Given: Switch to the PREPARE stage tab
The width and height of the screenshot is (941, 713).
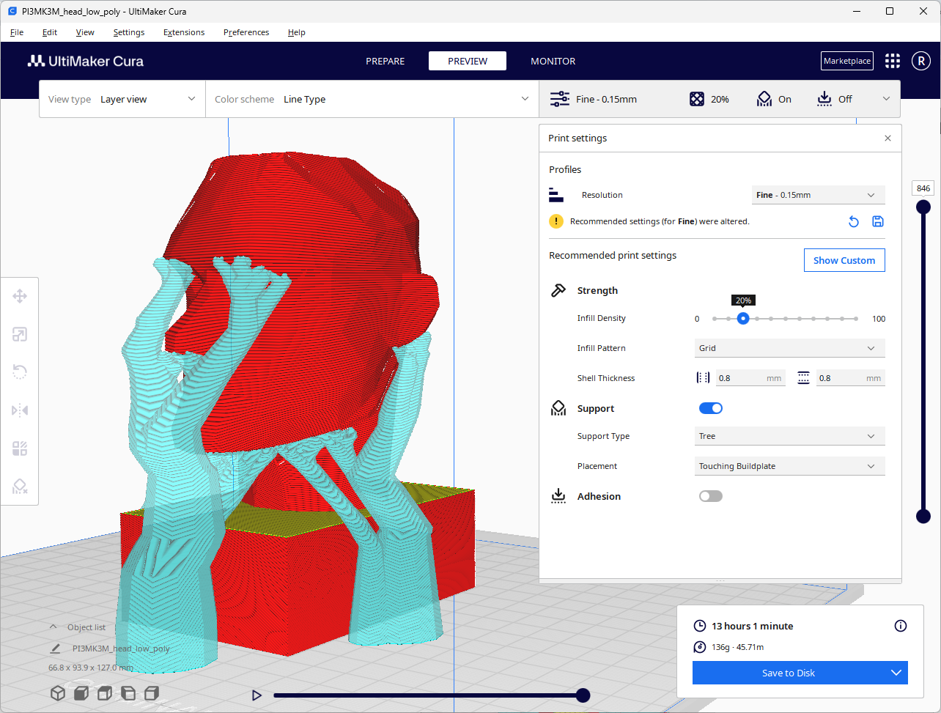Looking at the screenshot, I should (385, 61).
